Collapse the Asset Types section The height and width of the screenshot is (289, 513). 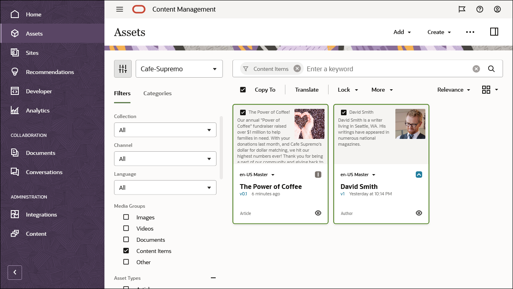(213, 278)
